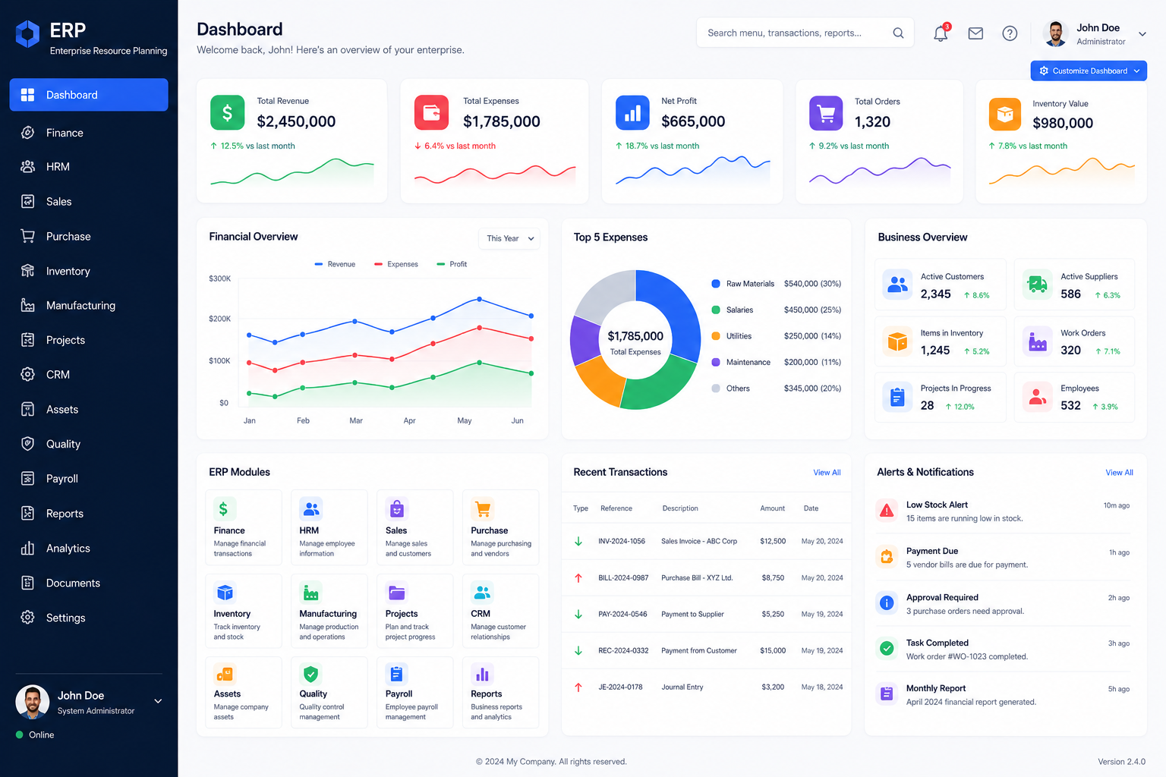
Task: Open the notifications bell icon
Action: coord(941,33)
